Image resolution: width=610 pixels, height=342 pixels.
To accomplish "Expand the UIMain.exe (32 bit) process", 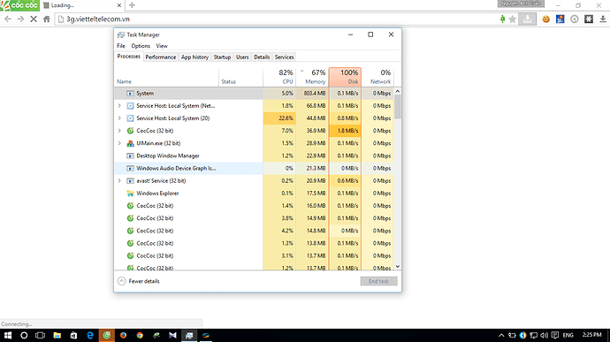I will click(119, 143).
